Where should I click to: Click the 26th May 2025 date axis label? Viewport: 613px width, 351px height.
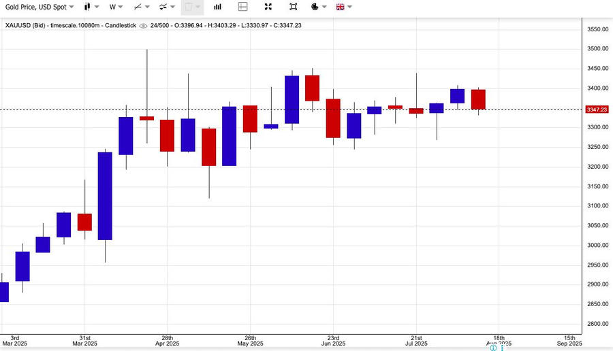pyautogui.click(x=250, y=340)
